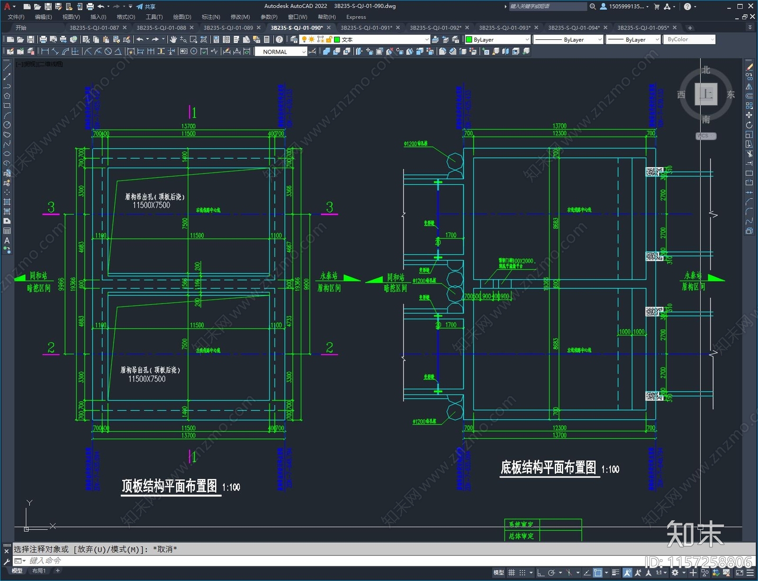
Task: Select Multiline Text tool A icon
Action: pyautogui.click(x=7, y=240)
